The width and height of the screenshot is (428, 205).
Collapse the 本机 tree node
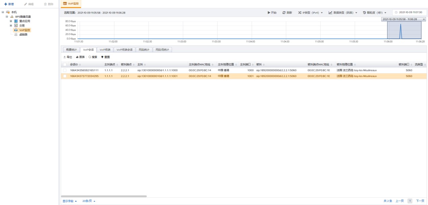(3, 12)
